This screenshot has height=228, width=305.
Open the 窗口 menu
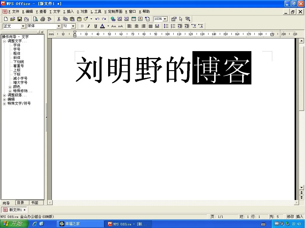[130, 12]
